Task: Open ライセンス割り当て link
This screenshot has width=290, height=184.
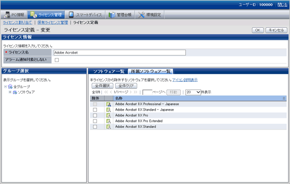Action: coord(17,22)
